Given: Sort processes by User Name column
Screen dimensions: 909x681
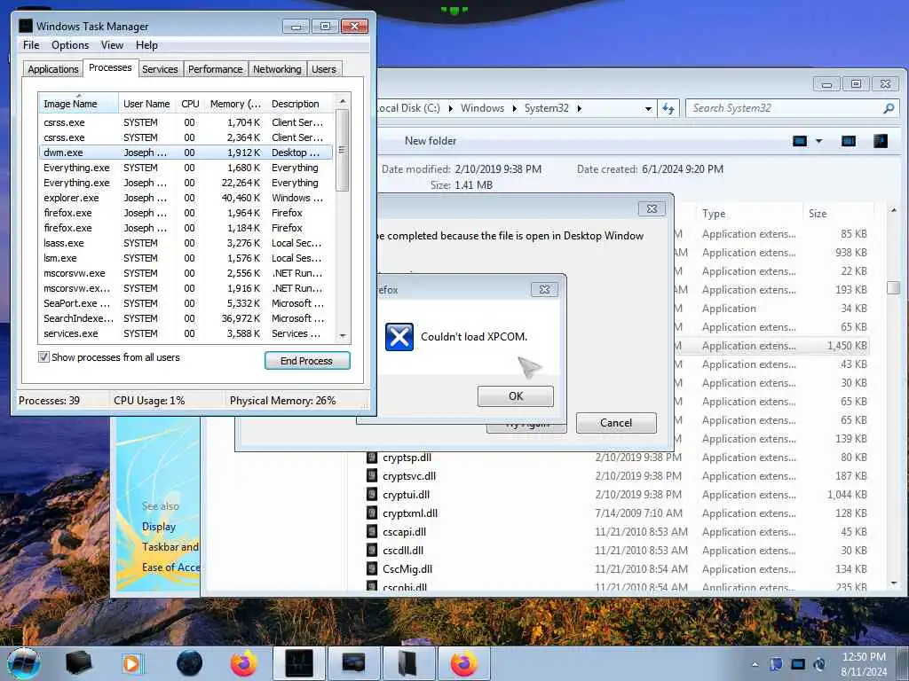Looking at the screenshot, I should (146, 104).
